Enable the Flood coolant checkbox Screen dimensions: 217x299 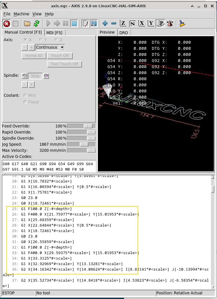25,102
